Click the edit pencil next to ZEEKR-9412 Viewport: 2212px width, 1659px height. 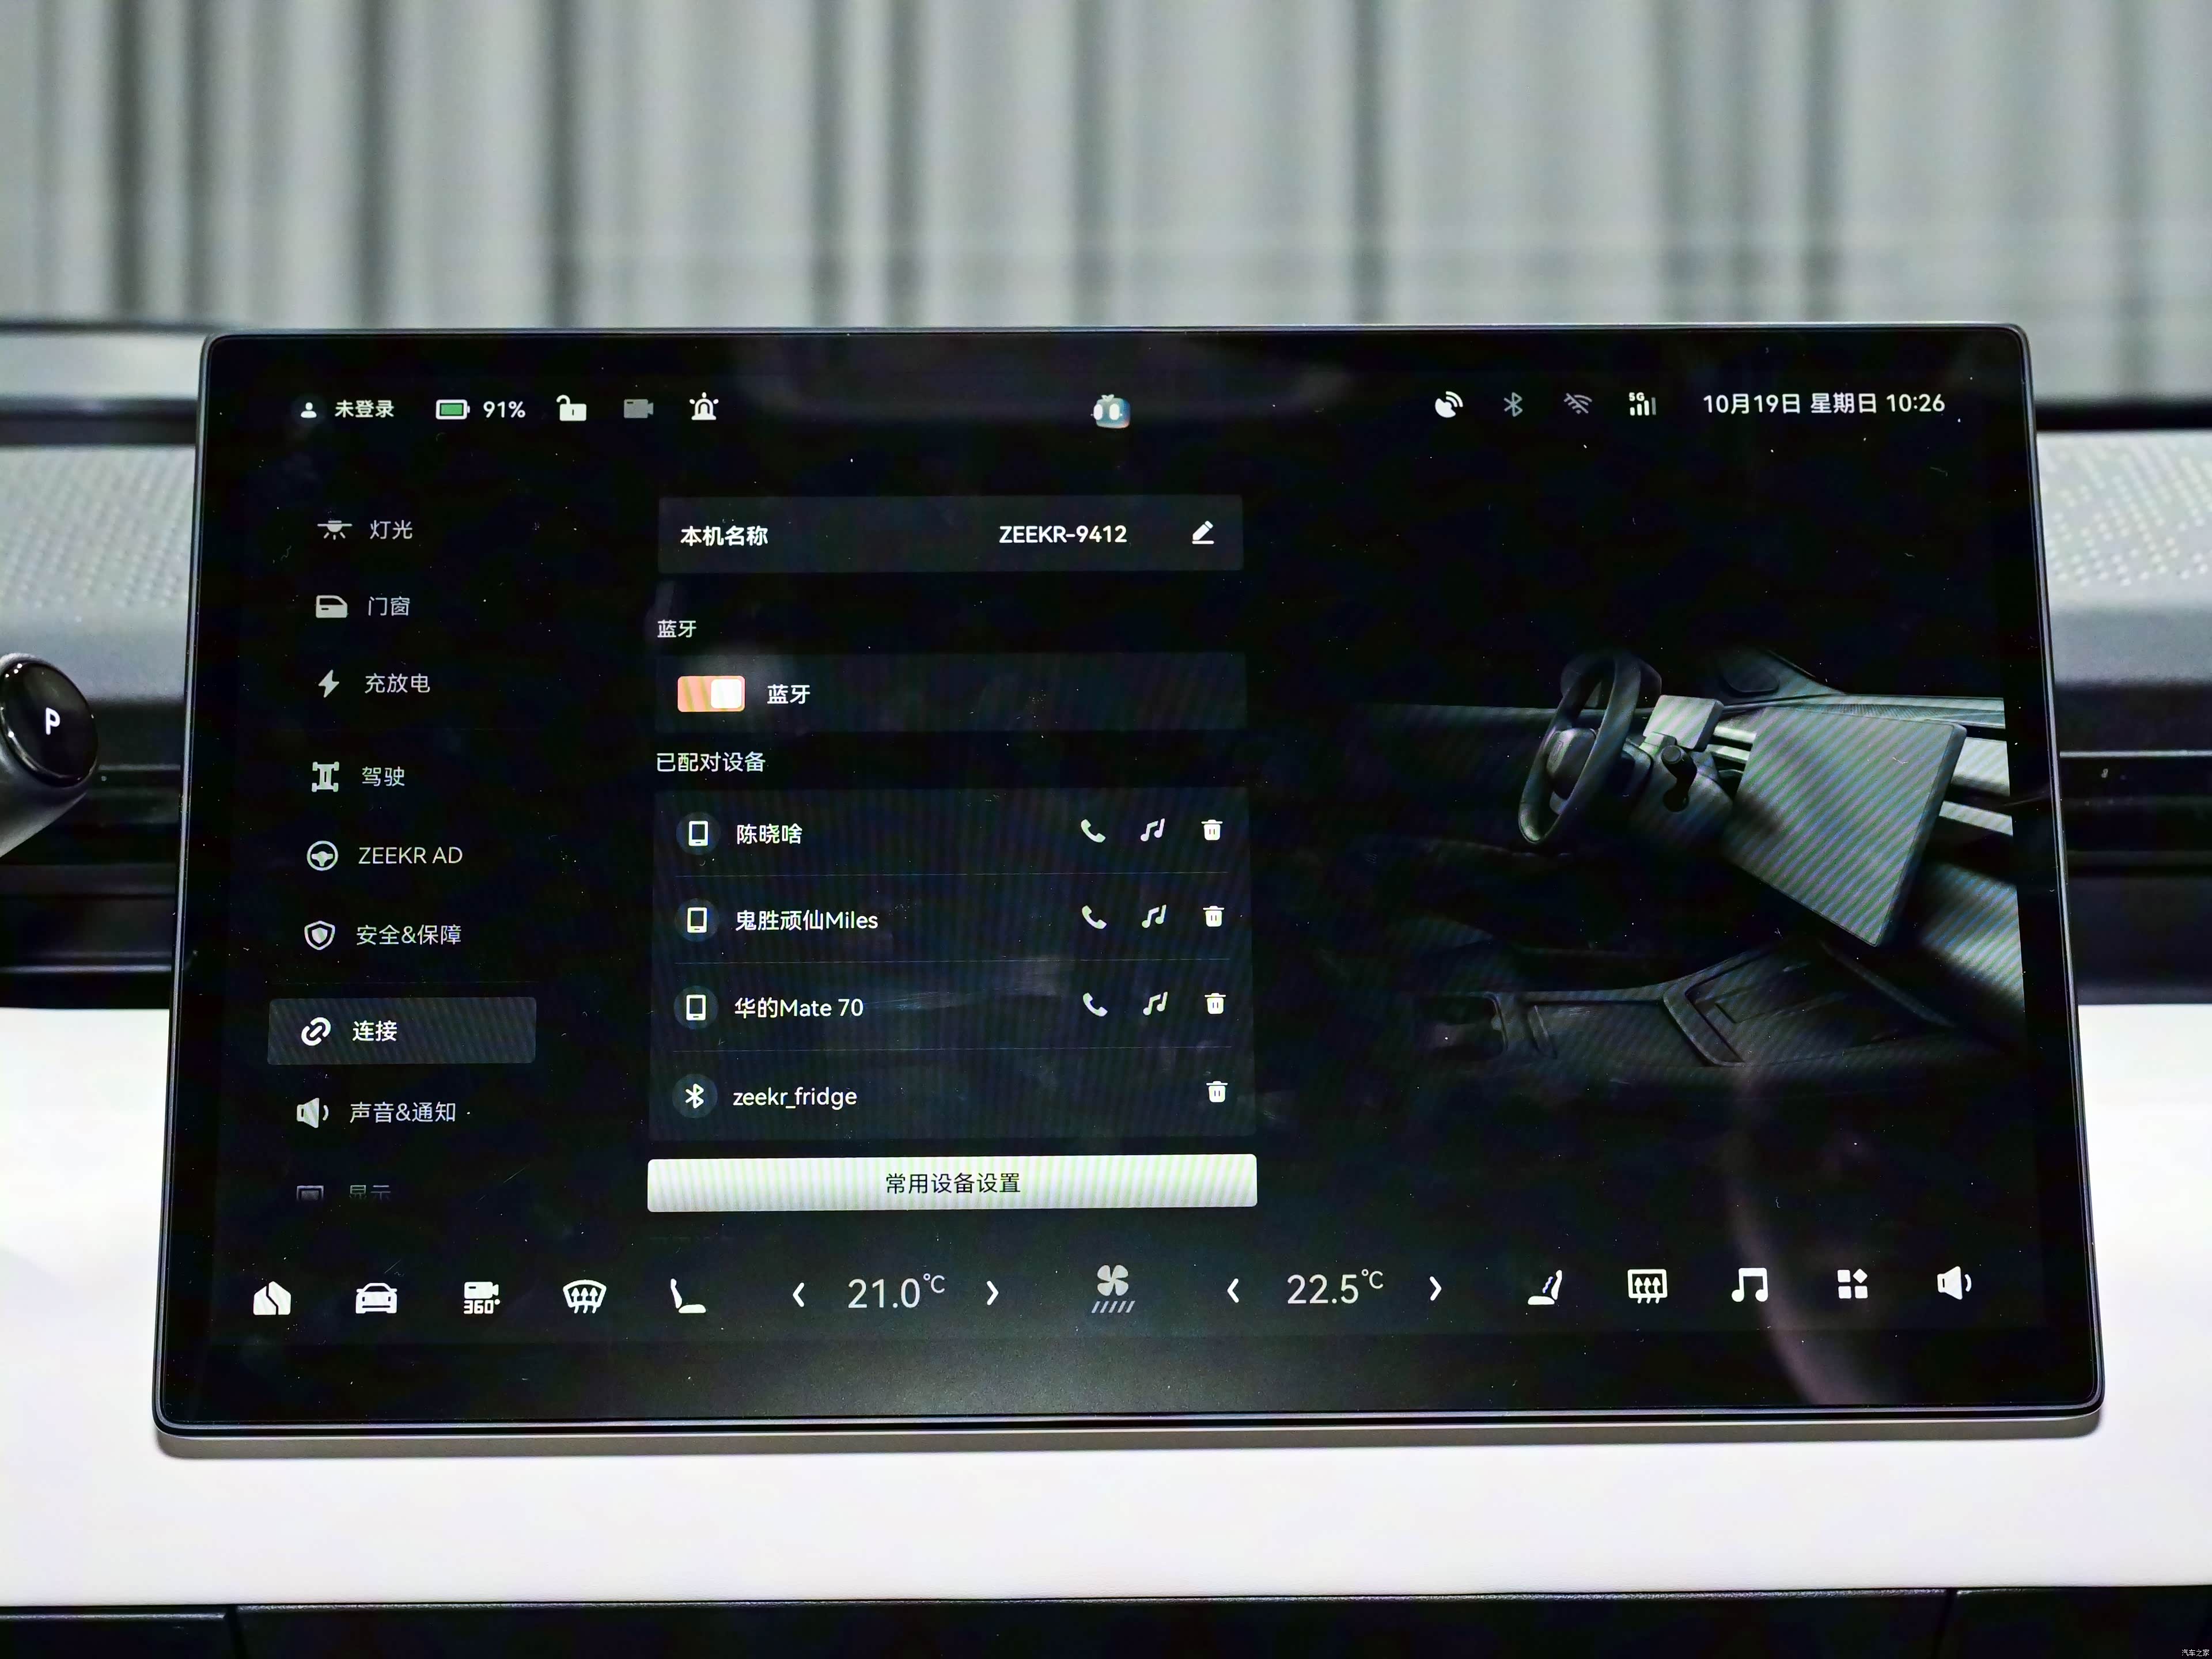tap(1202, 533)
